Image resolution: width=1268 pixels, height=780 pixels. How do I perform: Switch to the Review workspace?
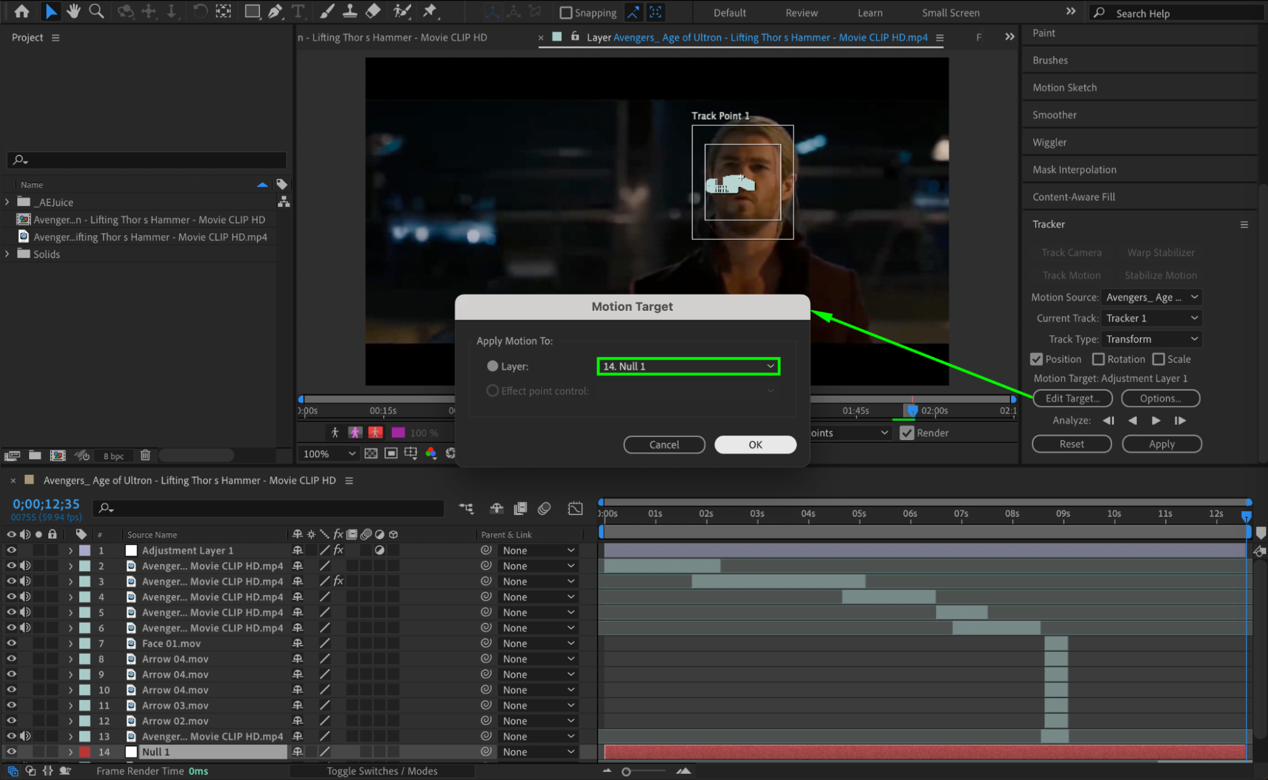coord(802,13)
